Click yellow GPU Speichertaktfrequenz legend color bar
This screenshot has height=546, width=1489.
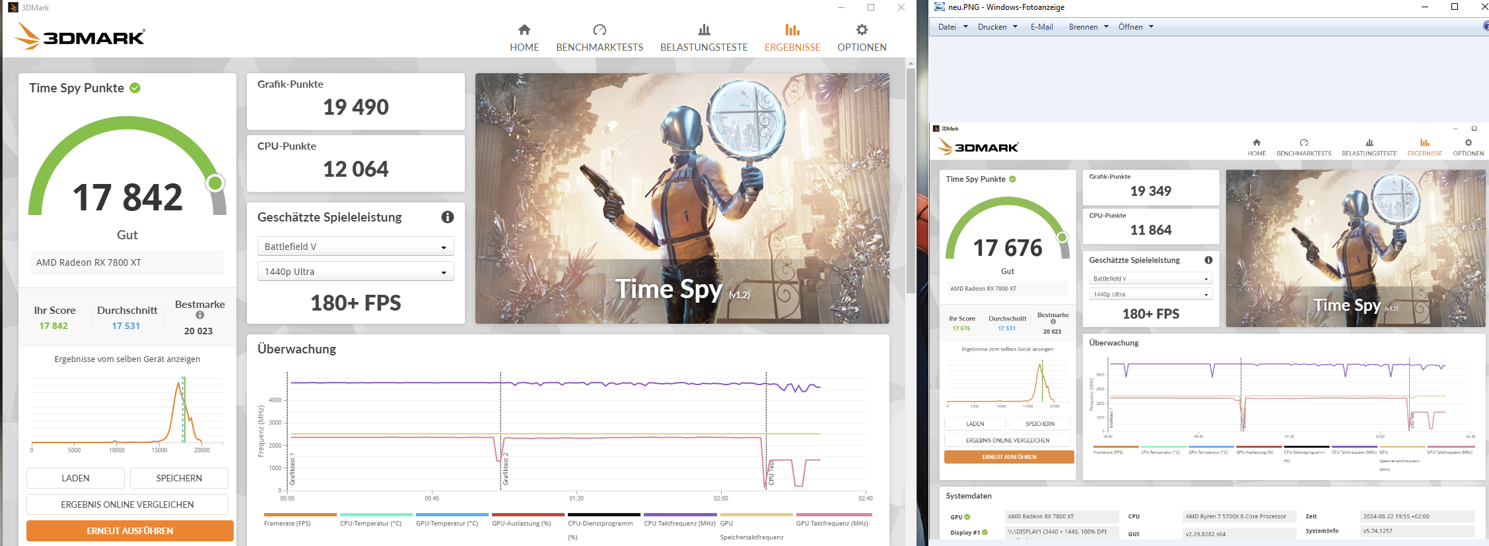756,514
